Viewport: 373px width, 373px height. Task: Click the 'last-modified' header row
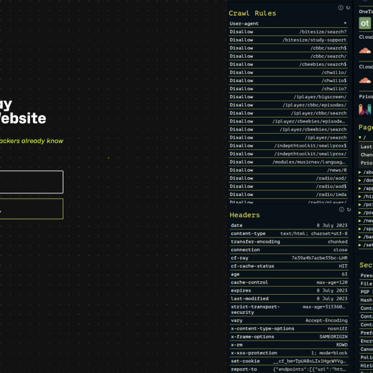(x=289, y=298)
